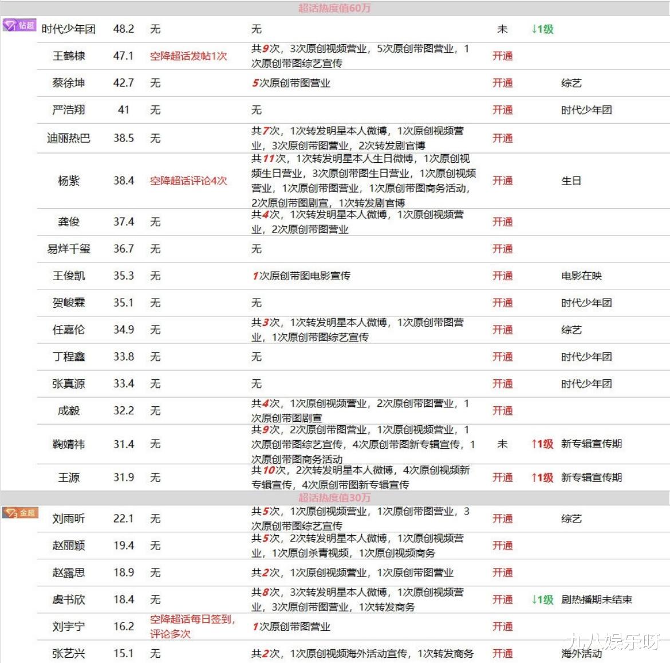Image resolution: width=670 pixels, height=663 pixels.
Task: Click remark 综艺 in 刘雨昕 row
Action: [x=572, y=519]
